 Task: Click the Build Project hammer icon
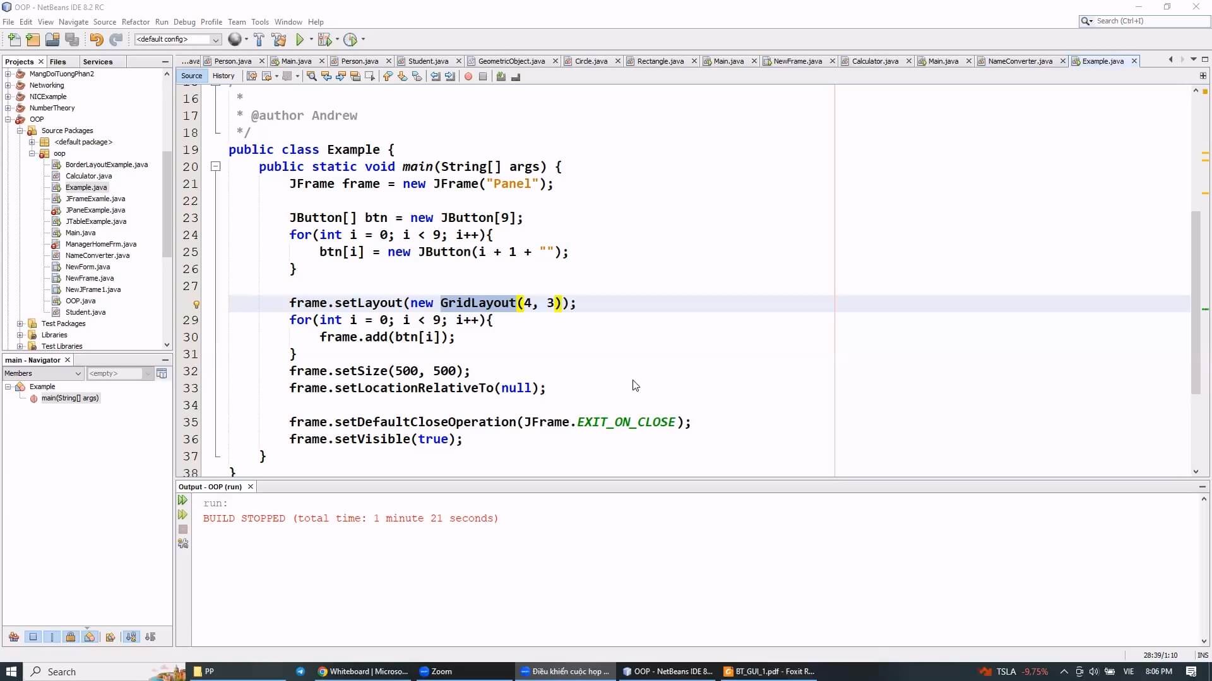[x=259, y=39]
